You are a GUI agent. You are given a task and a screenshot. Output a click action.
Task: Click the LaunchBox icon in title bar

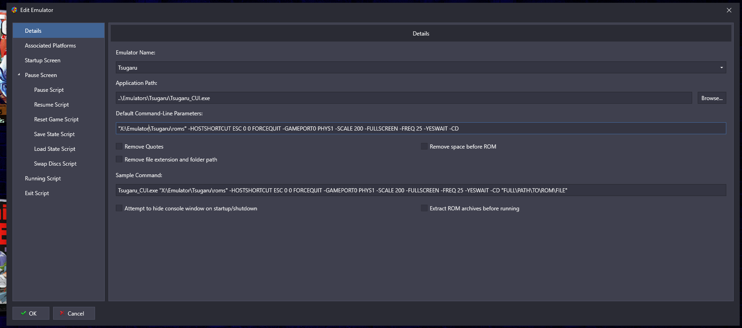point(14,10)
